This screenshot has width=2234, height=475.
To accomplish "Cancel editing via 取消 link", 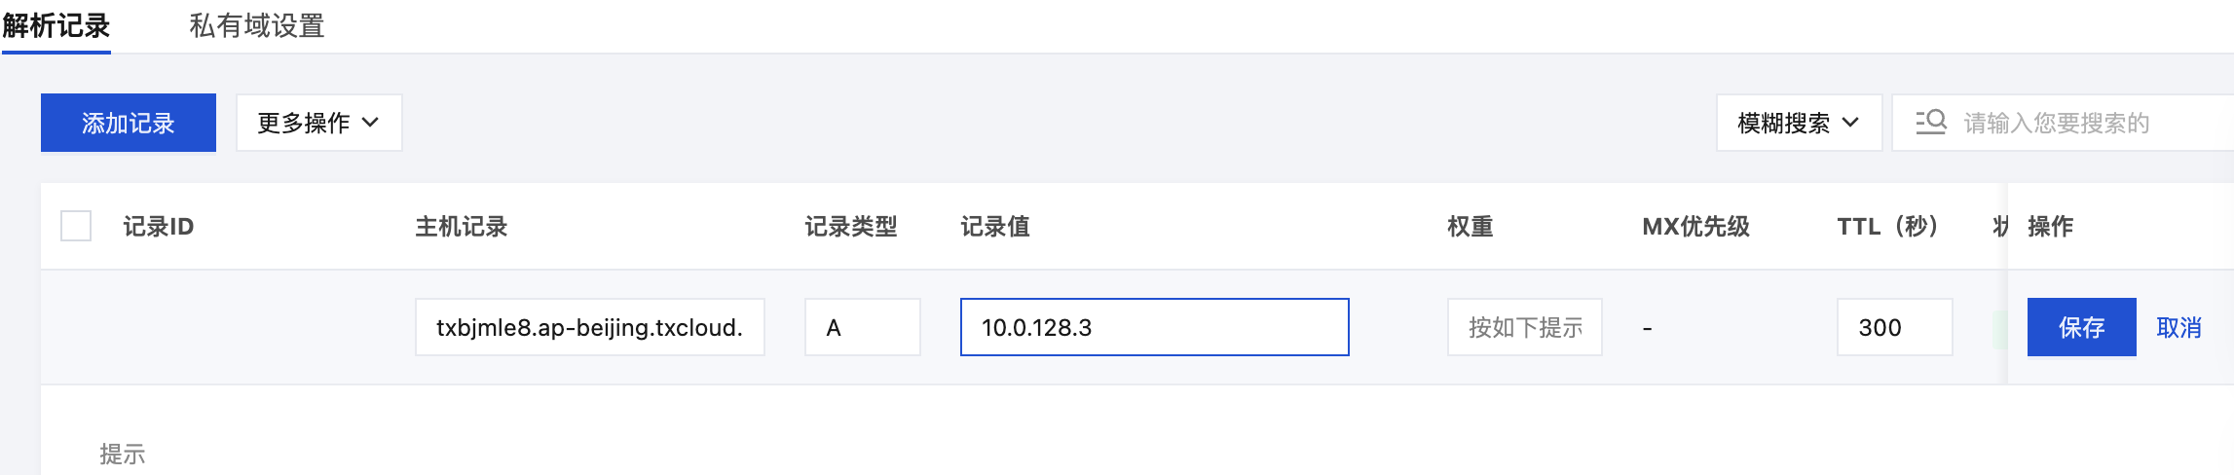I will (2179, 327).
